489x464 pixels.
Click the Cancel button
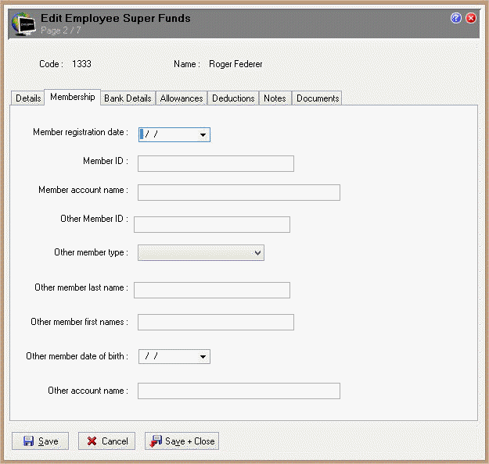point(106,441)
